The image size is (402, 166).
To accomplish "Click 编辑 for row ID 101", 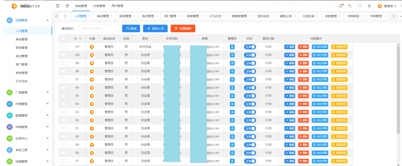I will 290,47.
